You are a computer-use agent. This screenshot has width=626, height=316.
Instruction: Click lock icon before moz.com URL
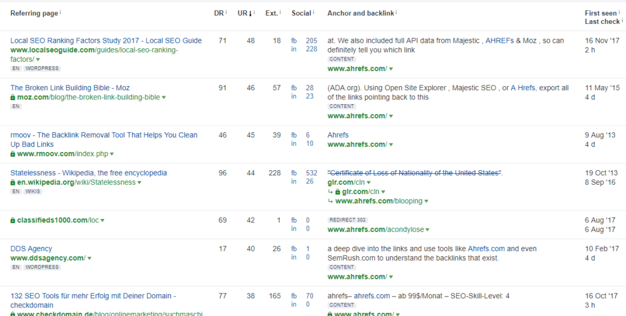13,98
